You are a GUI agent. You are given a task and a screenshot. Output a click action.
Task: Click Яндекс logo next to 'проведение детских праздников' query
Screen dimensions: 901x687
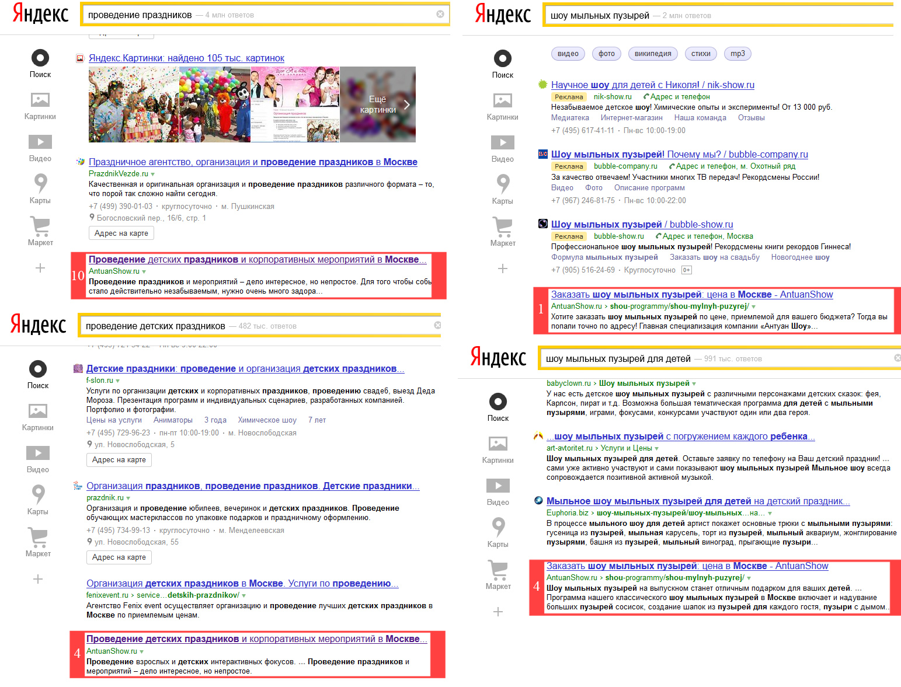38,325
